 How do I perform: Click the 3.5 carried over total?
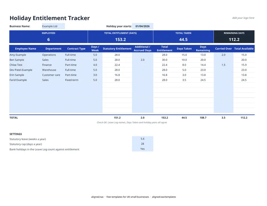(223, 117)
